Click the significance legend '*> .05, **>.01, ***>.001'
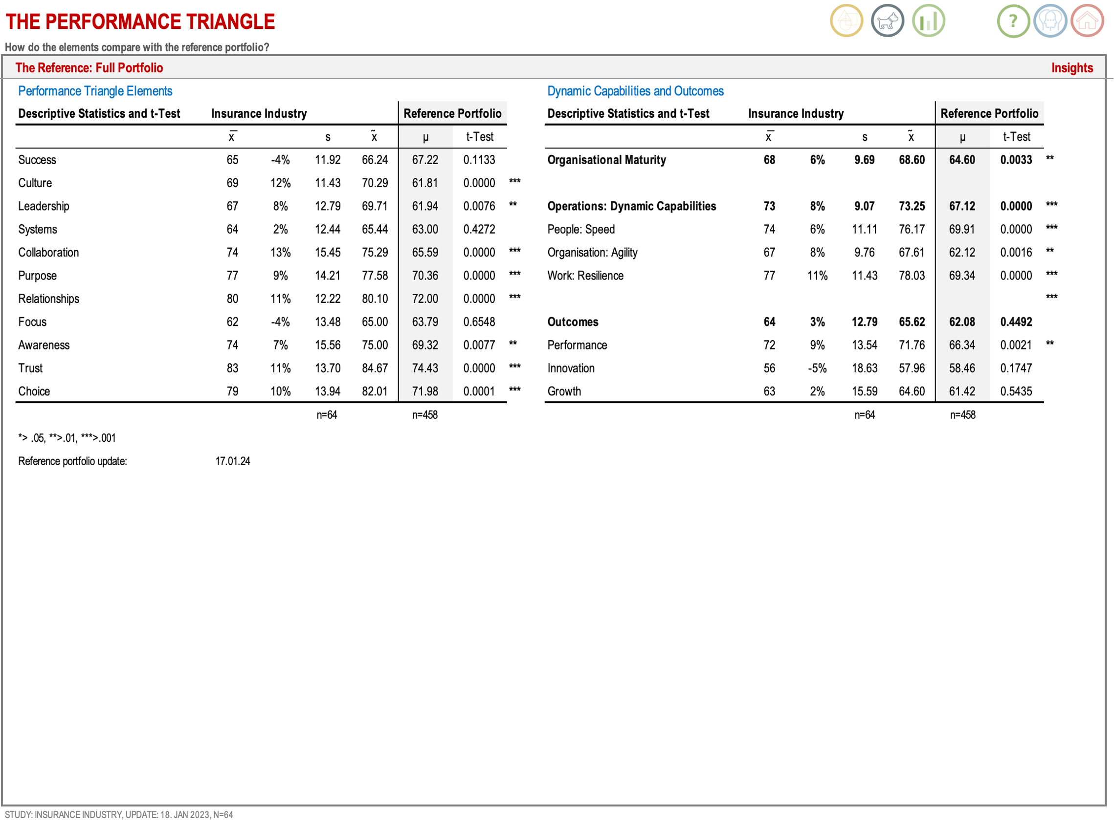The width and height of the screenshot is (1114, 820). pyautogui.click(x=67, y=438)
